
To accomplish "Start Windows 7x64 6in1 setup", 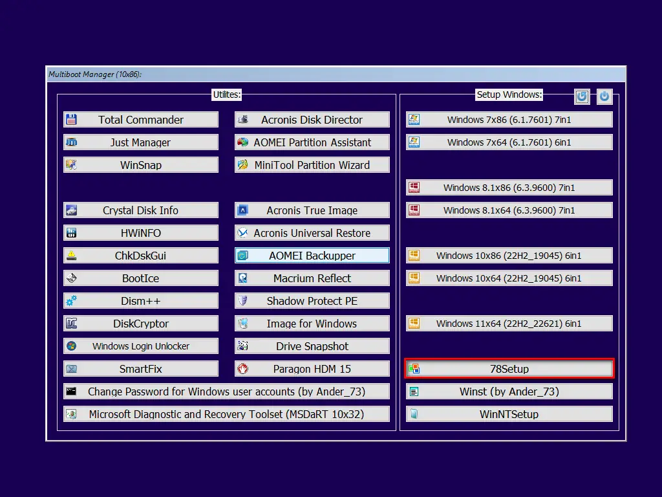I will [509, 142].
